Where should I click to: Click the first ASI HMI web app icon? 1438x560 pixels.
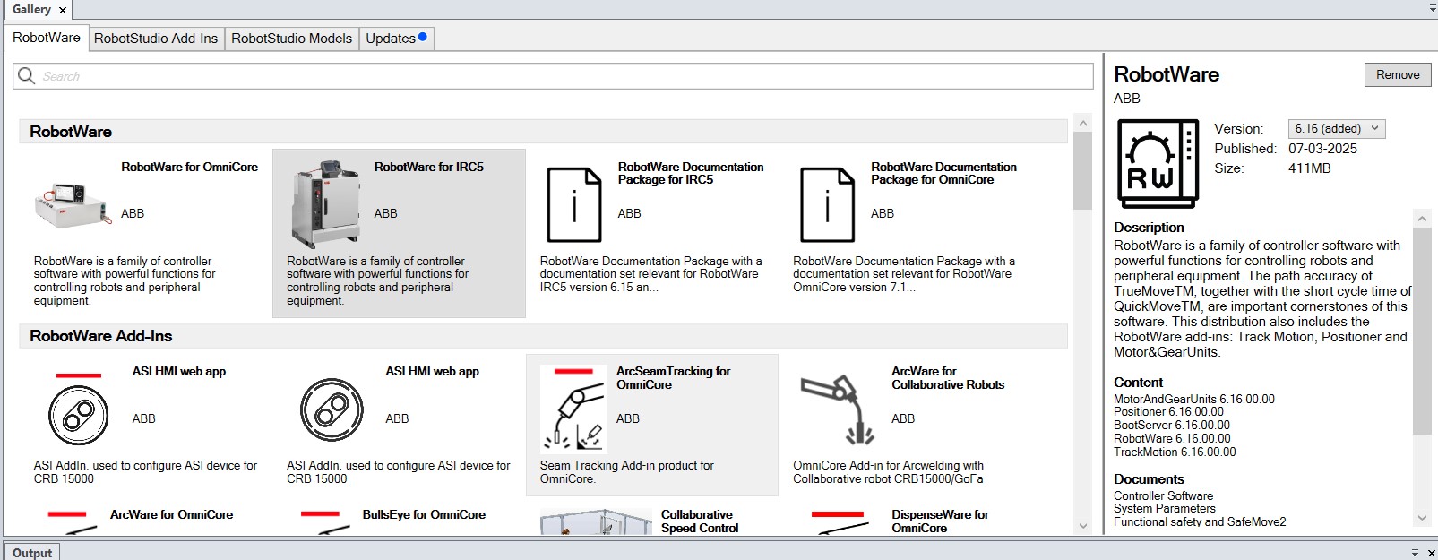[x=79, y=416]
